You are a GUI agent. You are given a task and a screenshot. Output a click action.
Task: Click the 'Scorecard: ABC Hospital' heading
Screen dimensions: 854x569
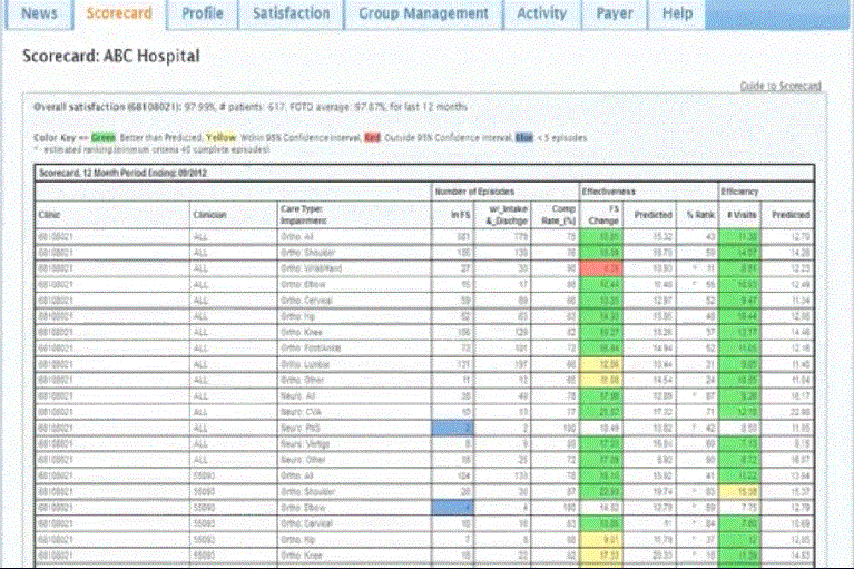click(x=111, y=56)
